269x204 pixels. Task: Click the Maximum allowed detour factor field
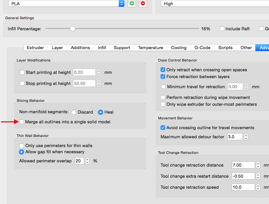(x=234, y=137)
